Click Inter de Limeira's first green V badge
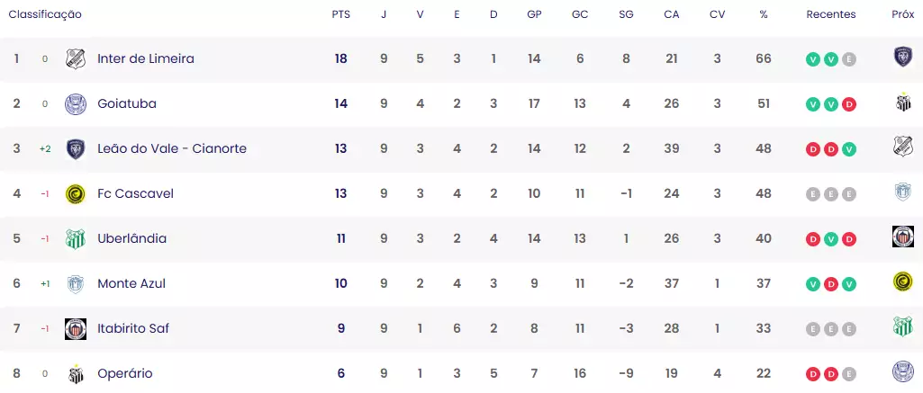 [813, 59]
